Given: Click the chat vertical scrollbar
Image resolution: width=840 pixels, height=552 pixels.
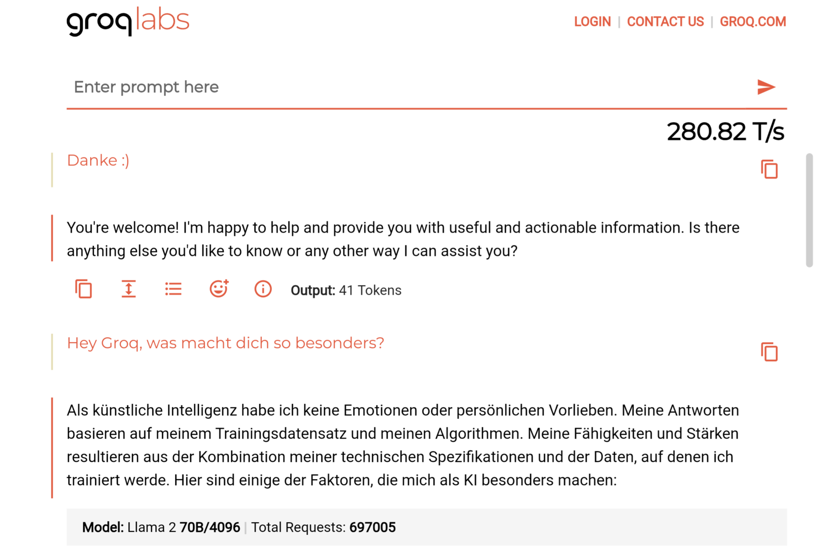Looking at the screenshot, I should 809,210.
